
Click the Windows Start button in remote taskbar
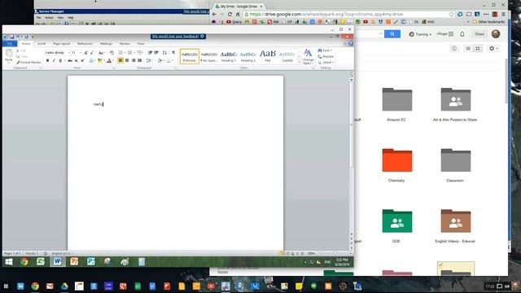click(x=9, y=261)
